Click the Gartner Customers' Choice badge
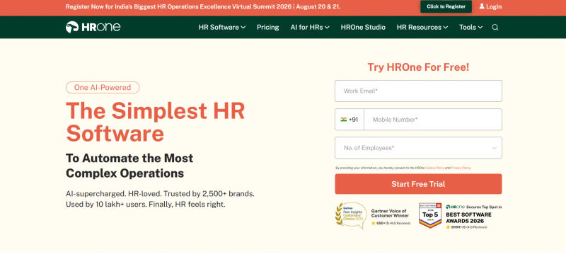This screenshot has height=274, width=566. click(351, 215)
